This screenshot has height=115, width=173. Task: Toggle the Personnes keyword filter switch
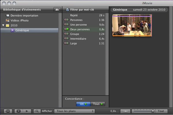tap(66, 20)
